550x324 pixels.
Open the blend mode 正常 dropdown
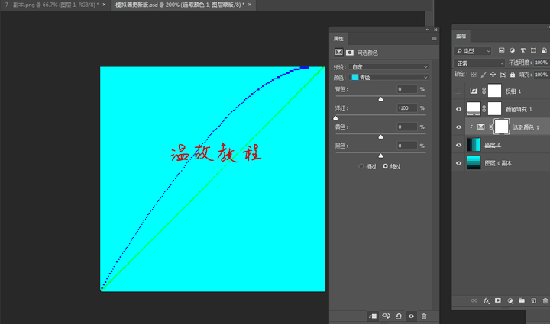click(x=479, y=63)
